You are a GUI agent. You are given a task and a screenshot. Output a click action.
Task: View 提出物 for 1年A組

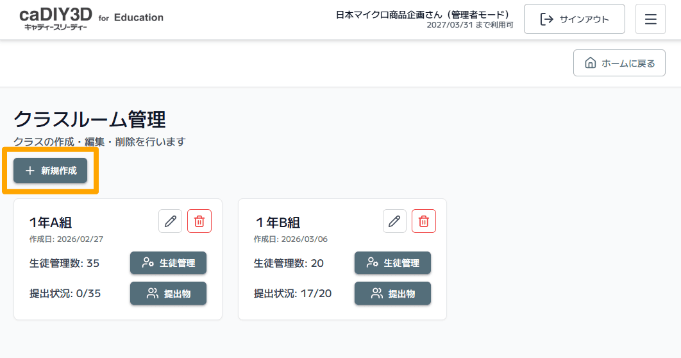[x=168, y=293]
